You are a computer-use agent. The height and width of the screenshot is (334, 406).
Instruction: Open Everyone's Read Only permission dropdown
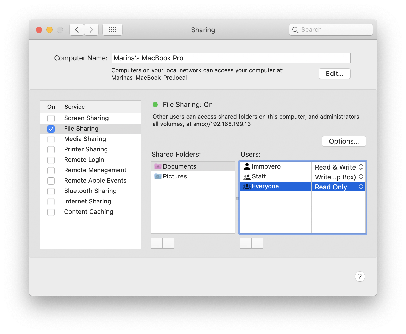(x=361, y=187)
